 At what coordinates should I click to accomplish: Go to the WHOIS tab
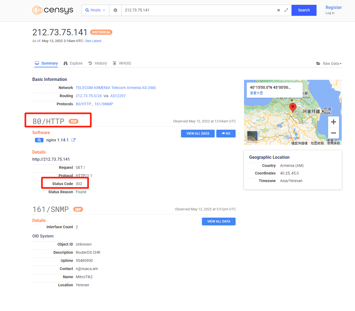tap(122, 63)
